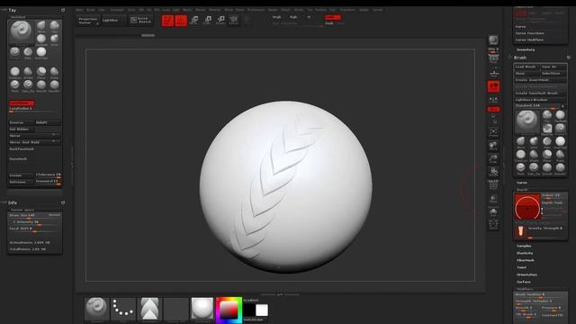Toggle the Rgb paint mode
Screen dimensions: 576x324
click(293, 17)
